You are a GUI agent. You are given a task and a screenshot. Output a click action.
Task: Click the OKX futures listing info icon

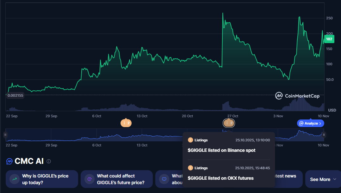coord(190,168)
